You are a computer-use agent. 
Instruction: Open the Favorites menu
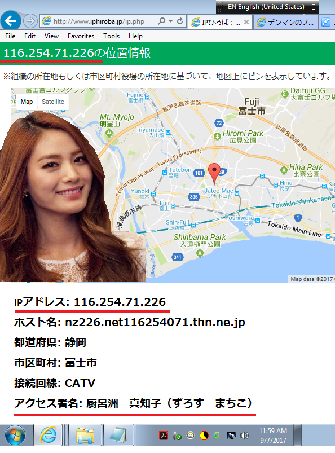click(x=81, y=36)
